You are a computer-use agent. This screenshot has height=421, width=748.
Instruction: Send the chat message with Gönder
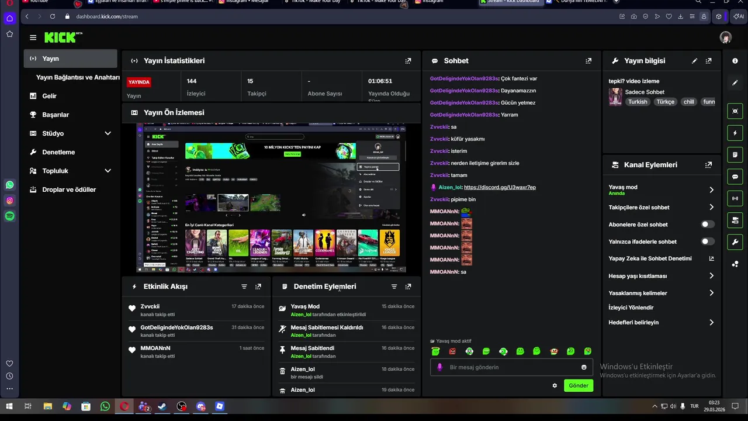point(579,385)
